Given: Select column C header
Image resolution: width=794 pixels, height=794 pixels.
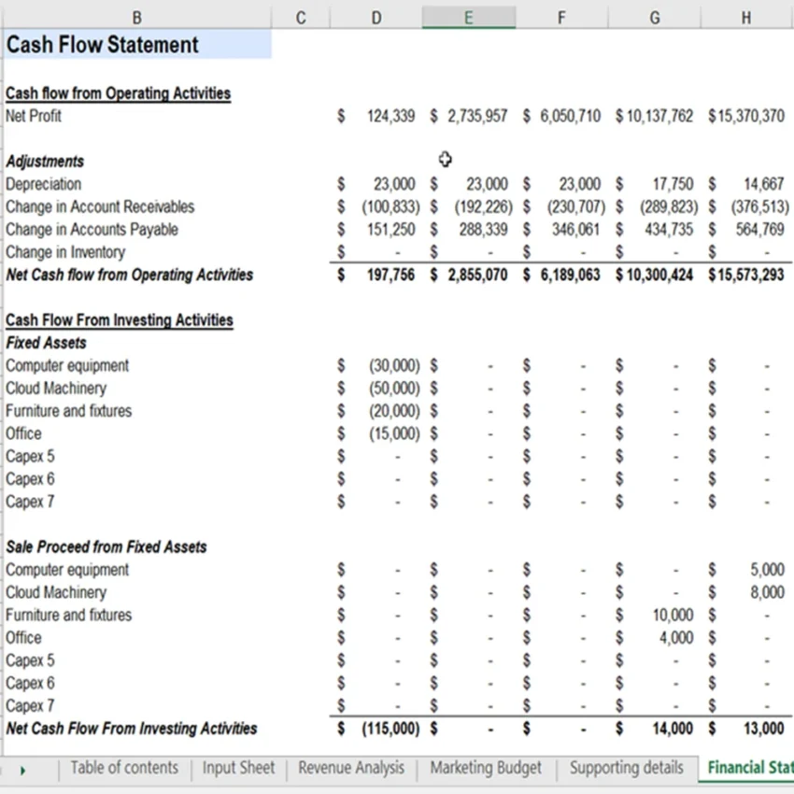Looking at the screenshot, I should tap(301, 18).
